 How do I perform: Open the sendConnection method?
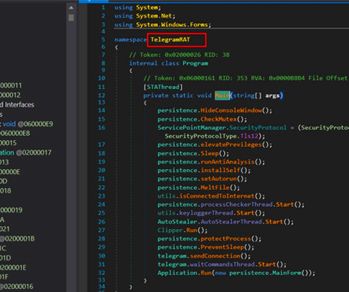(x=215, y=256)
